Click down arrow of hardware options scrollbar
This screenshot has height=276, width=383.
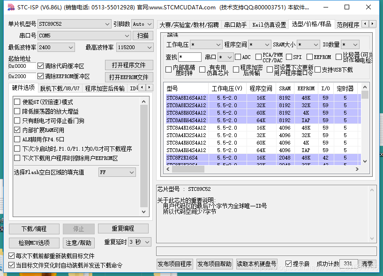pyautogui.click(x=143, y=211)
